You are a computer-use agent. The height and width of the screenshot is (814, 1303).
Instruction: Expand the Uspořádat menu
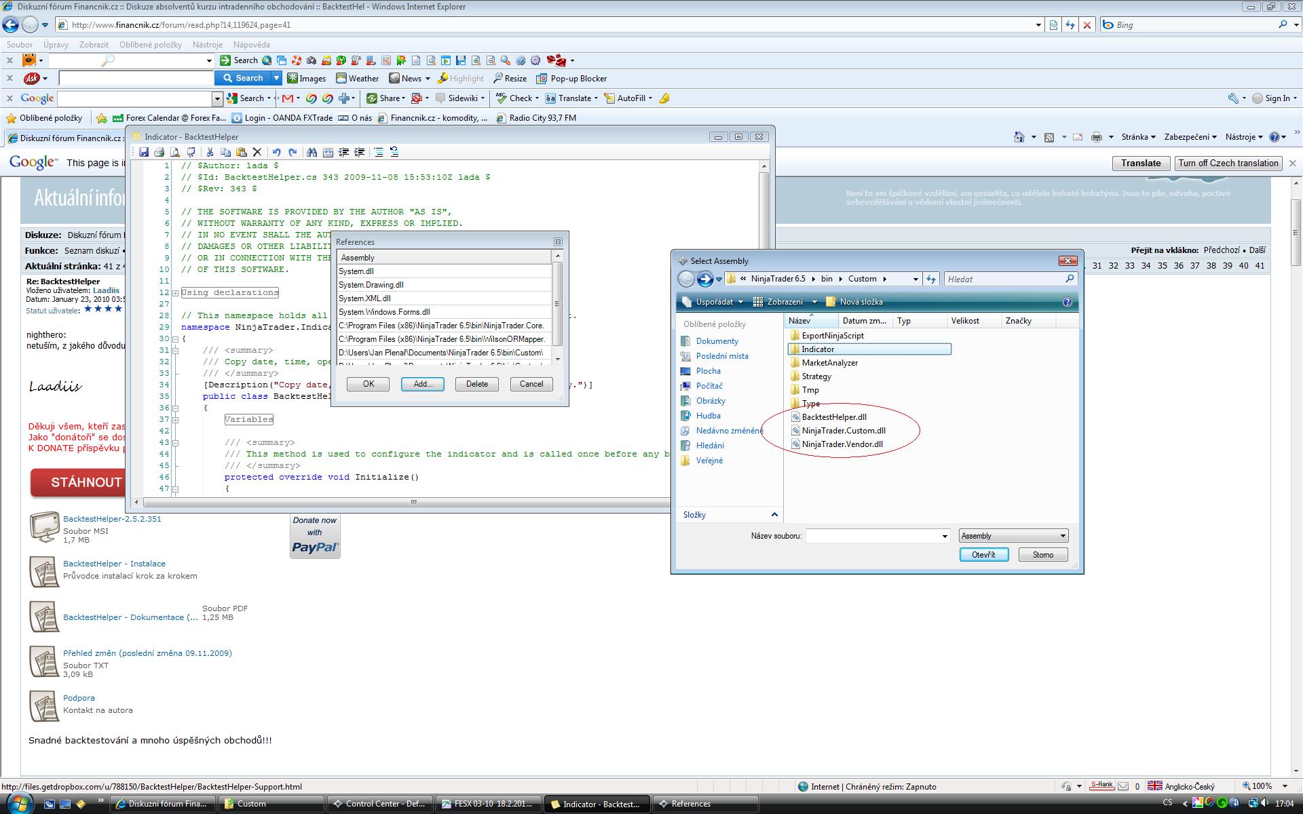coord(713,302)
